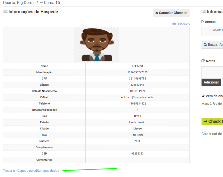Screen dimensions: 223x177
Task: Click the Telefone row label
Action: 44,104
